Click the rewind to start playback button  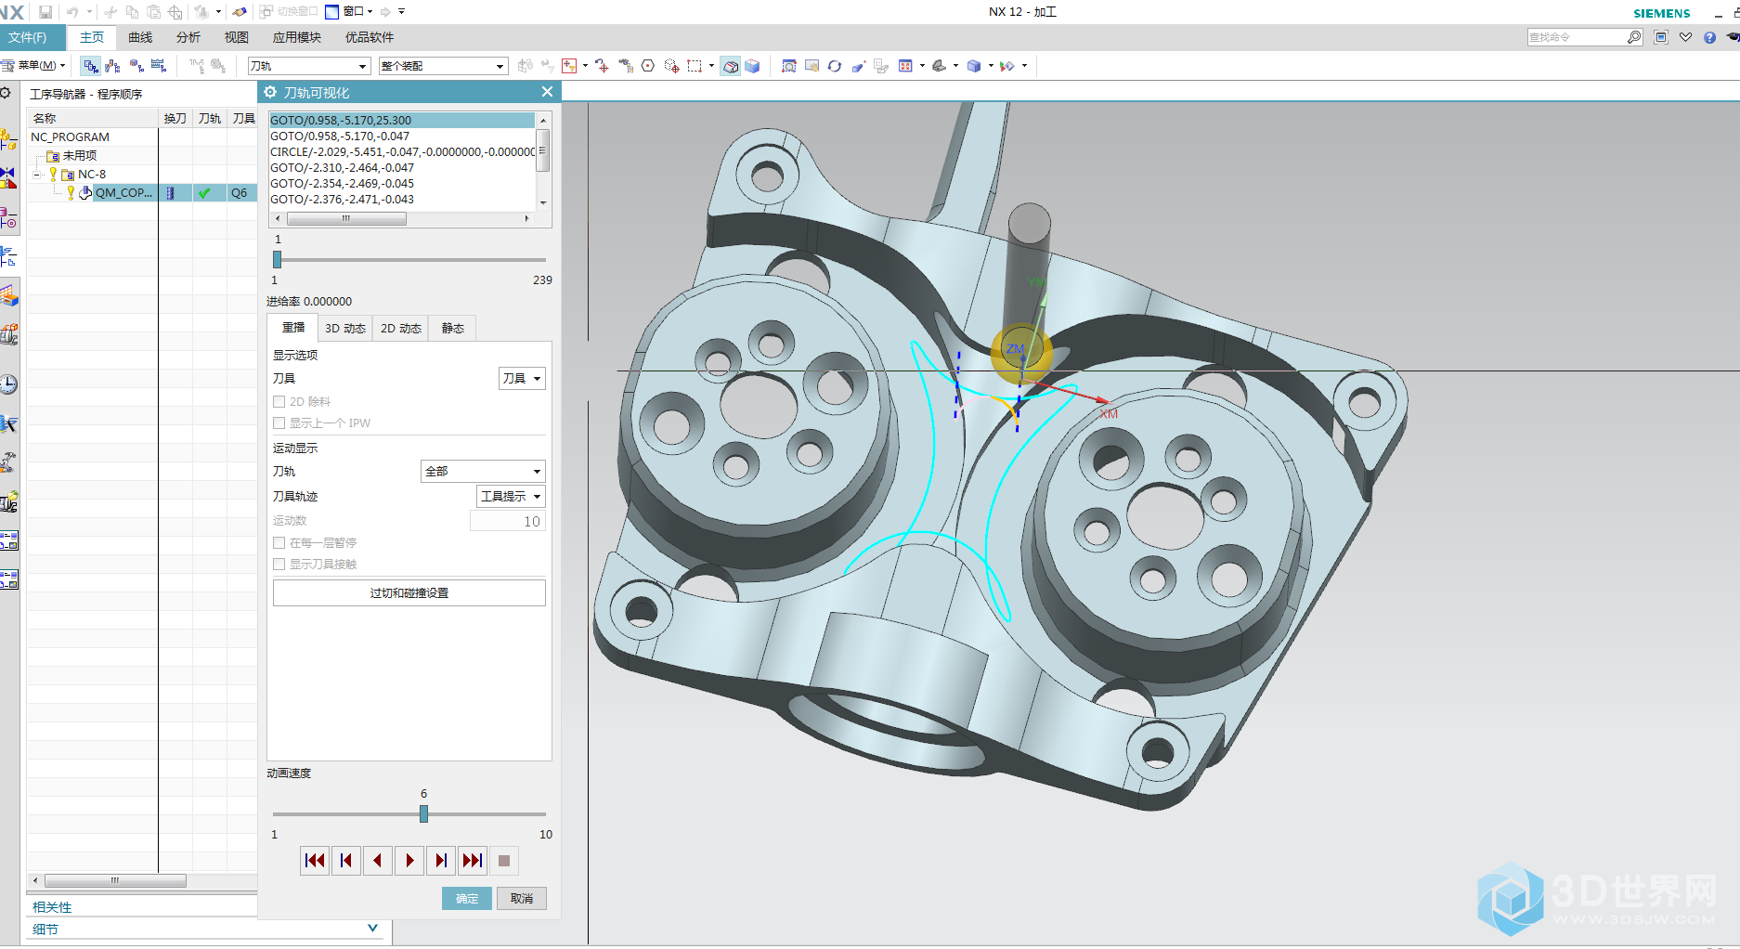315,861
